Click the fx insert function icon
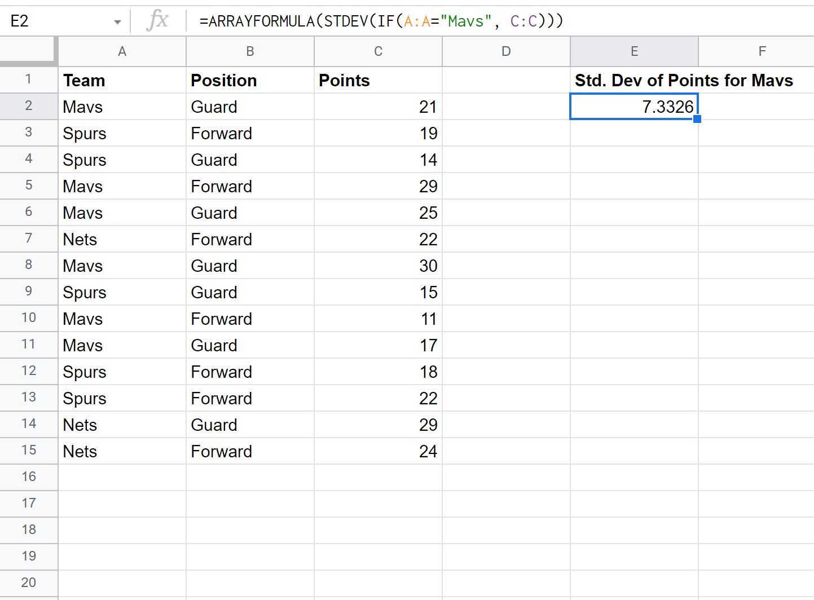 pyautogui.click(x=157, y=21)
